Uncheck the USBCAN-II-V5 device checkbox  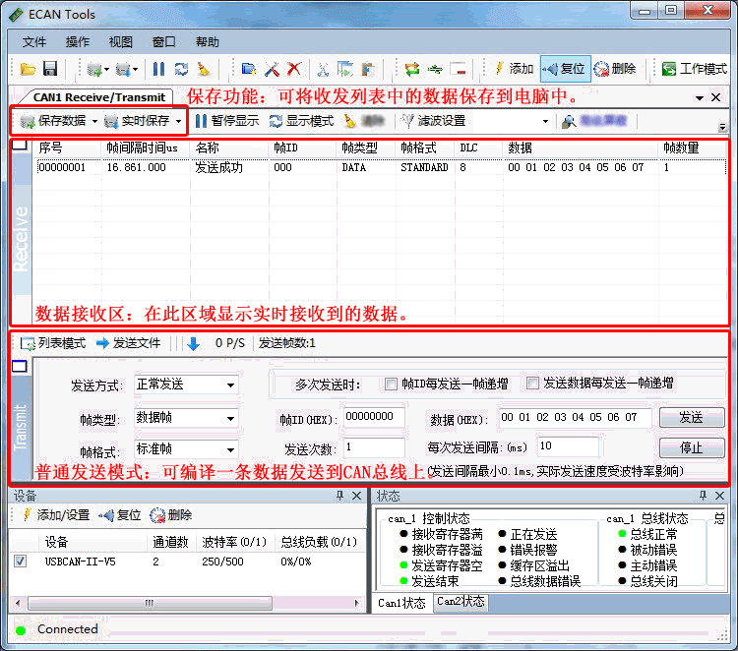tap(21, 562)
